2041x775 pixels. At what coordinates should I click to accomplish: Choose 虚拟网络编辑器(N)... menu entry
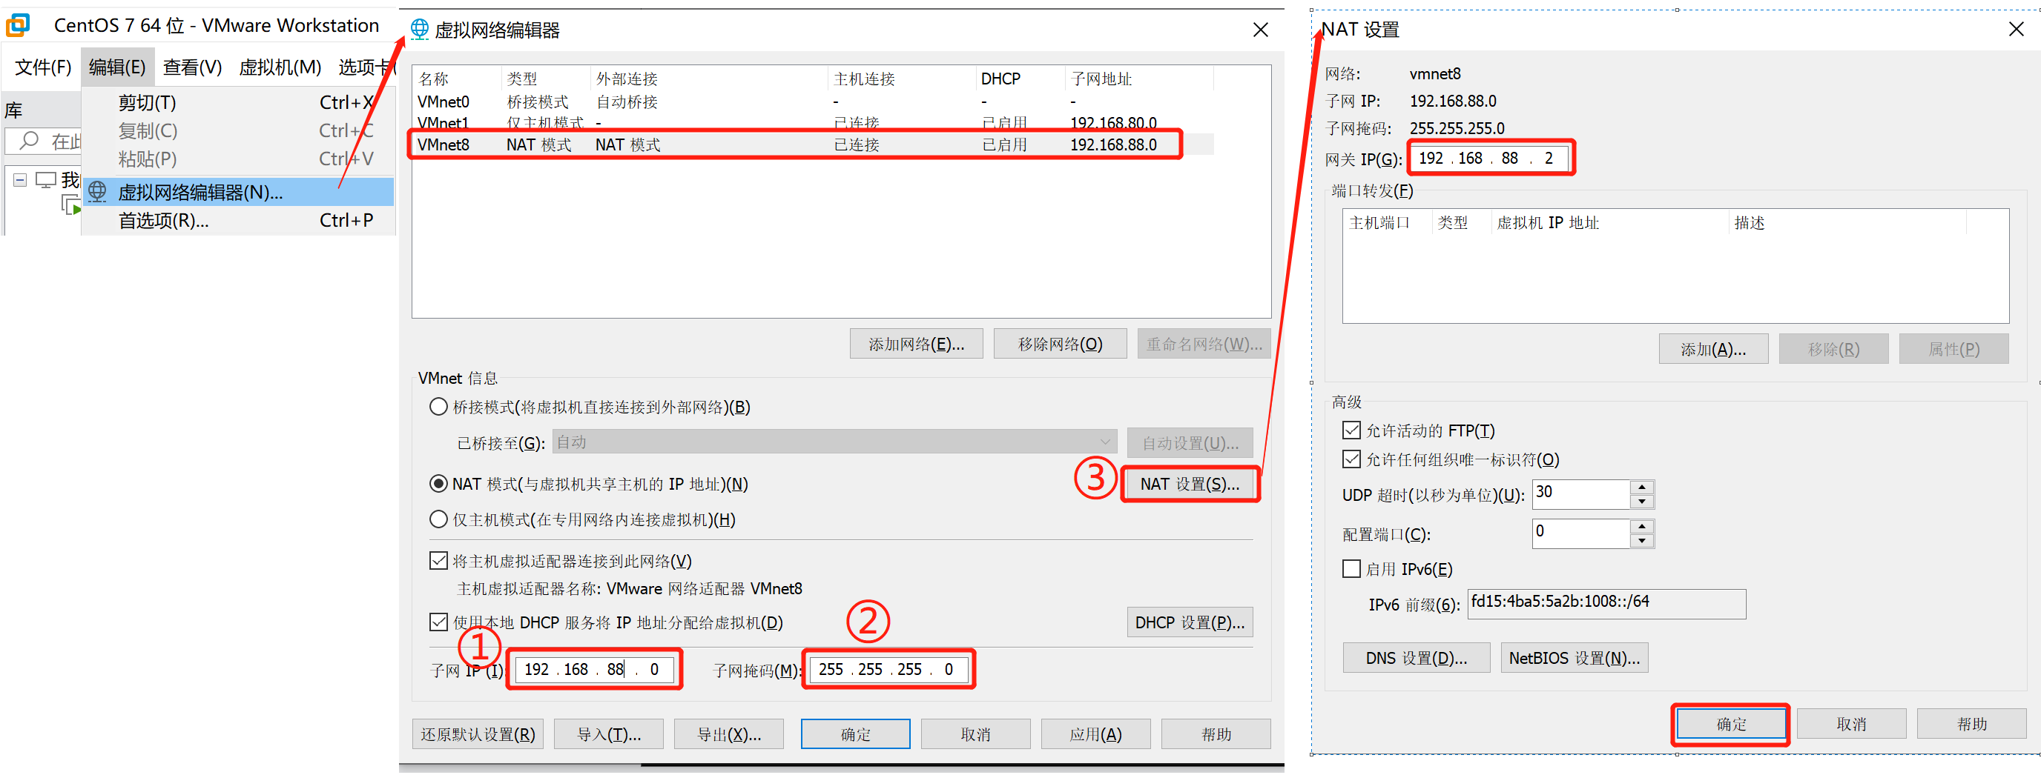tap(237, 192)
